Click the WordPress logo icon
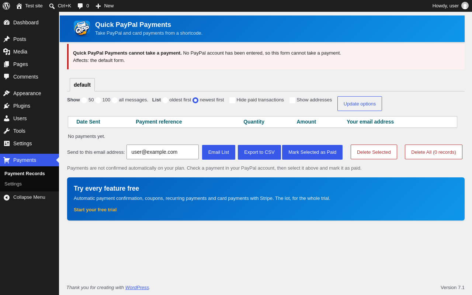This screenshot has height=295, width=472. [6, 6]
